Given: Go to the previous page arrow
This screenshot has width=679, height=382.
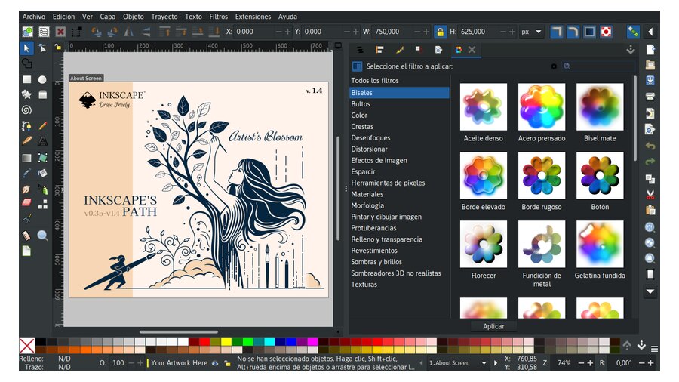Looking at the screenshot, I should pyautogui.click(x=421, y=363).
